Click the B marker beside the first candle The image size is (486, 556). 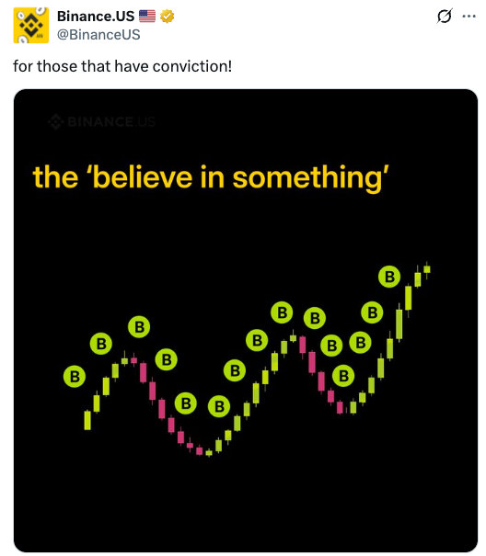click(x=75, y=376)
